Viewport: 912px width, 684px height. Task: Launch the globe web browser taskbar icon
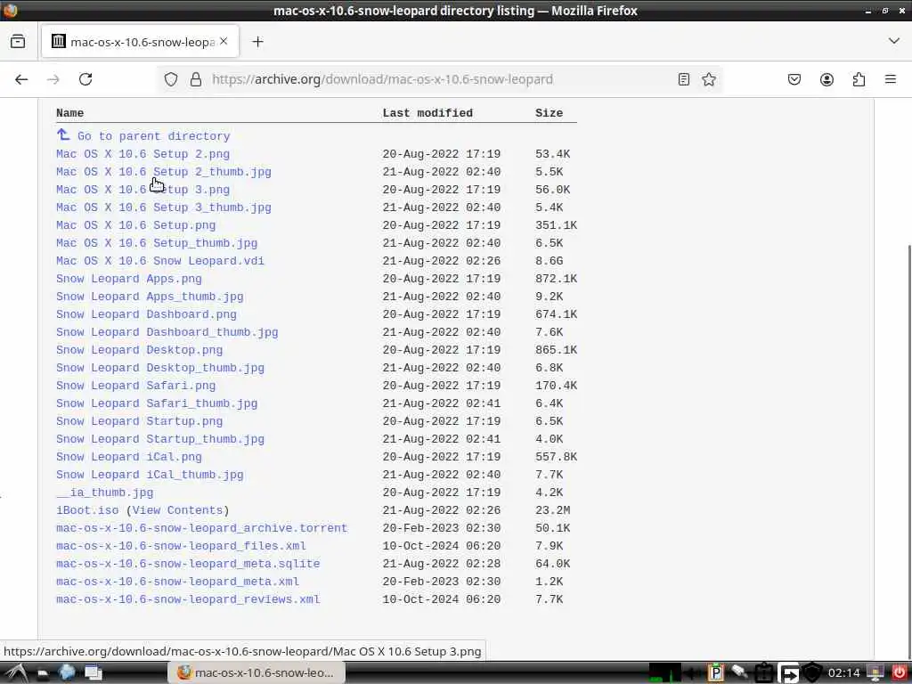pyautogui.click(x=68, y=673)
